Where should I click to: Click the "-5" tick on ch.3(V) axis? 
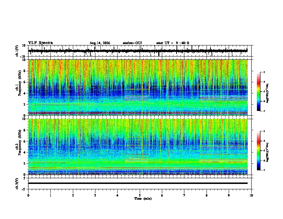24,189
